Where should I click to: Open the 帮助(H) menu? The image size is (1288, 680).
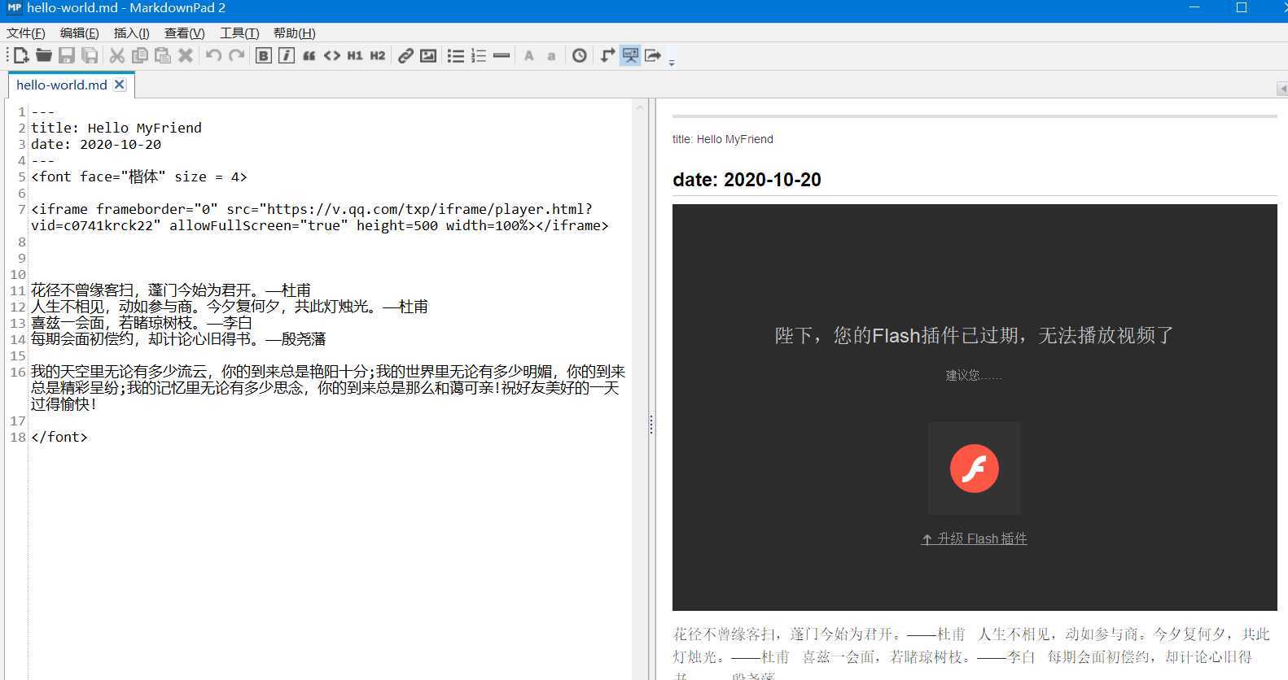click(x=295, y=33)
